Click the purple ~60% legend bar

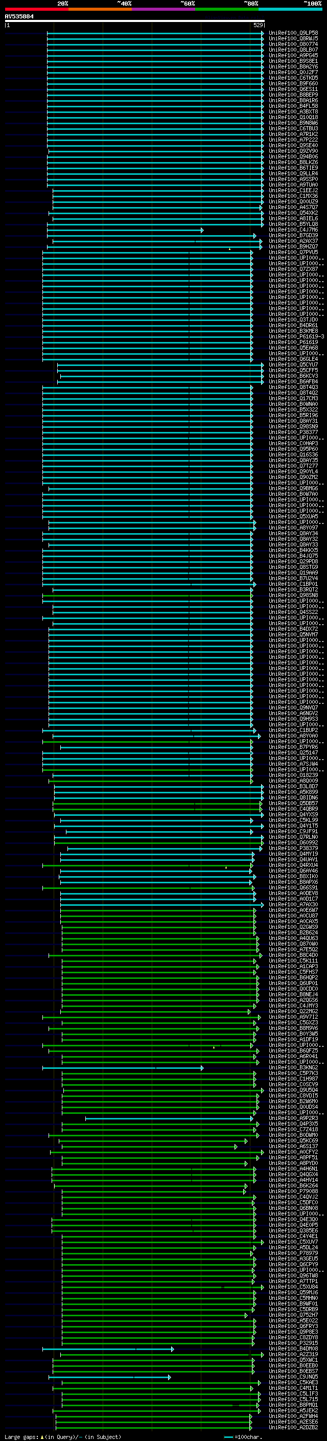point(163,9)
